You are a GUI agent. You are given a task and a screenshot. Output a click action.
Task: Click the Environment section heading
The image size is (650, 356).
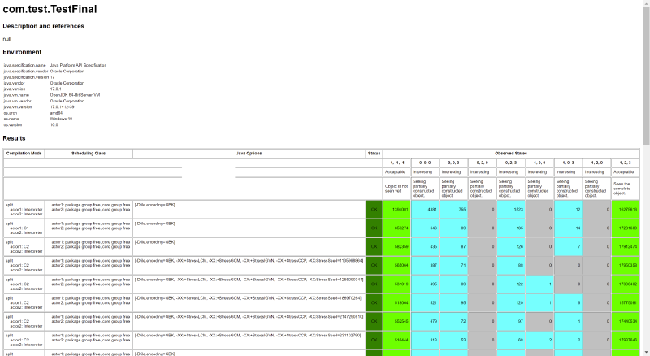(x=28, y=51)
